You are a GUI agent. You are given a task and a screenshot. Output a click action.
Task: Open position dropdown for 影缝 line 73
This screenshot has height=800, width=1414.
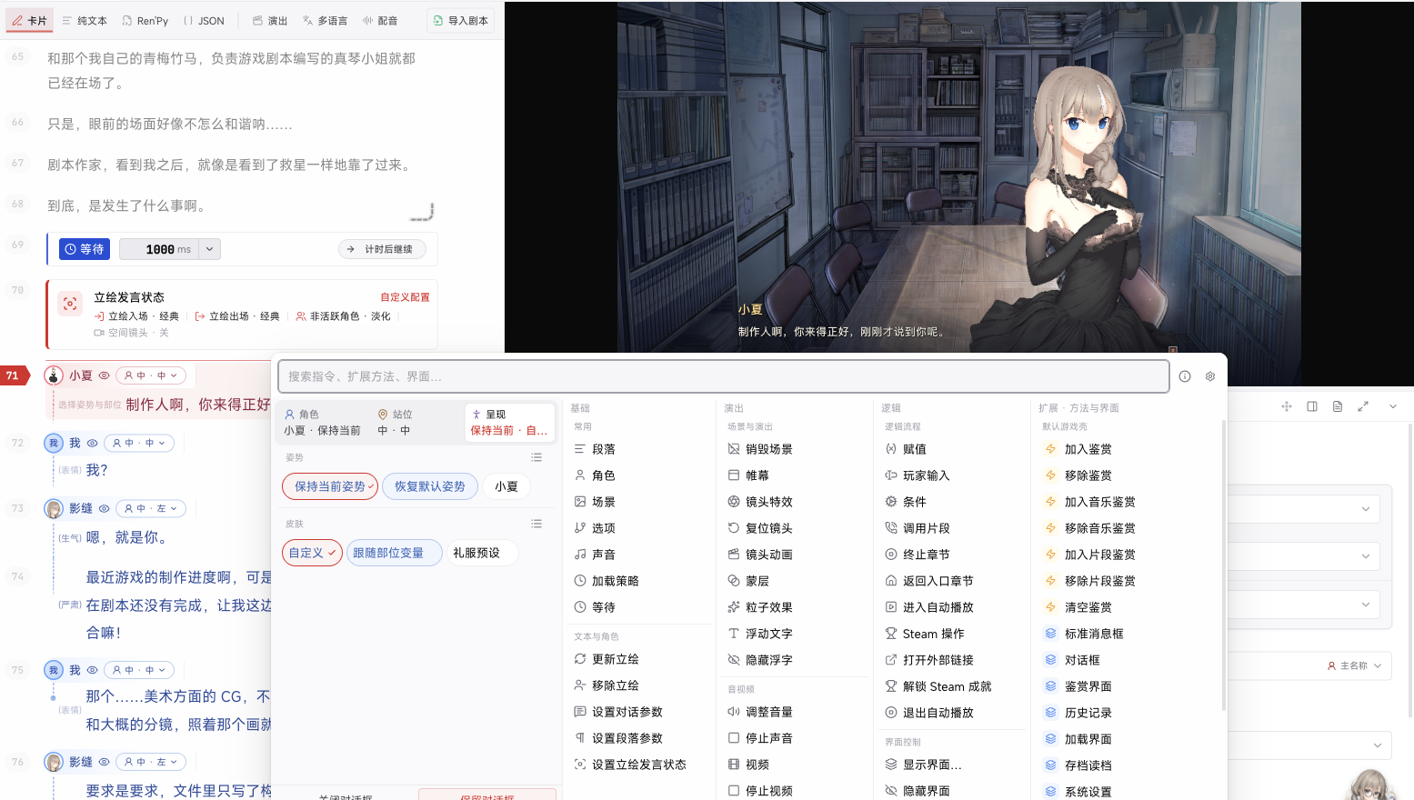[x=151, y=508]
